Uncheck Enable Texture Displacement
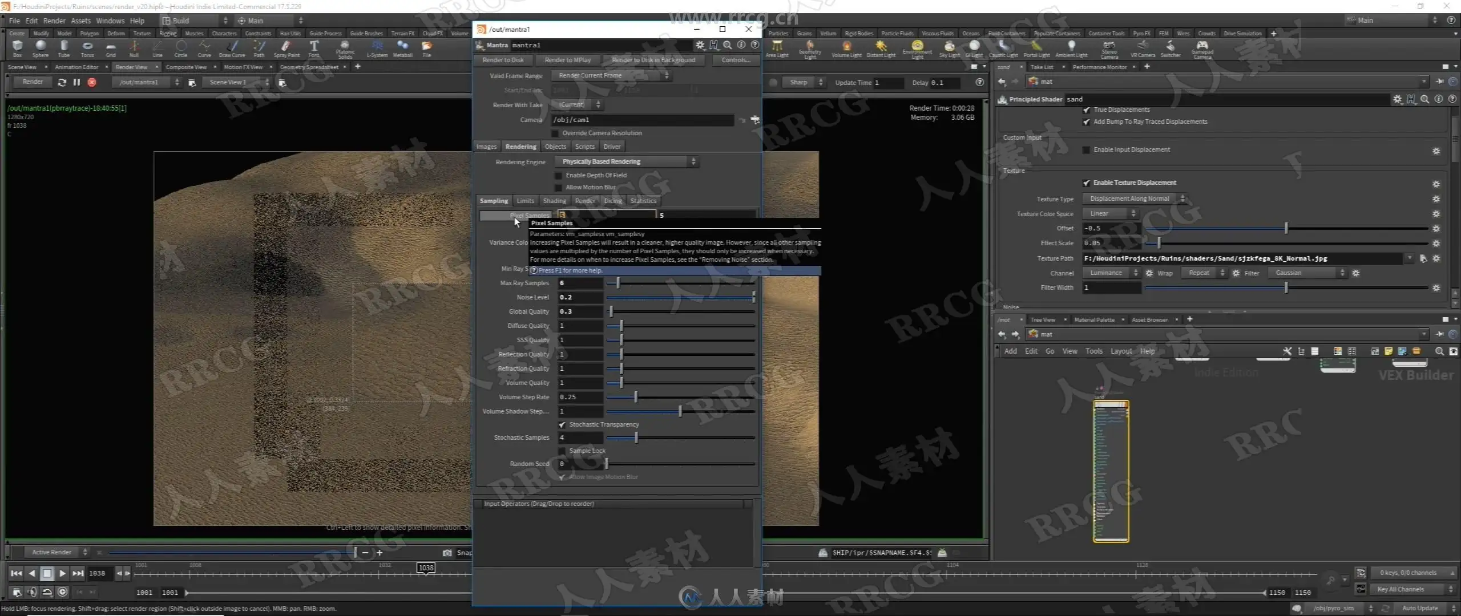Screen dimensions: 1461x616 1087,183
